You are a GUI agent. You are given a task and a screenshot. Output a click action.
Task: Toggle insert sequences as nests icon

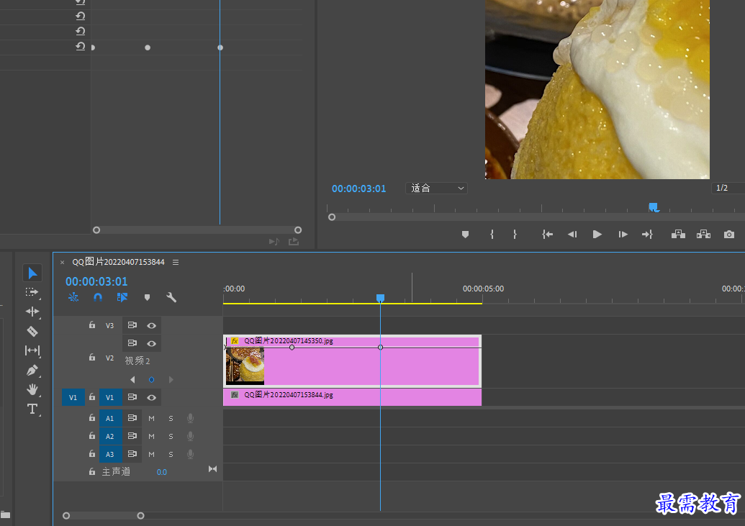pos(73,297)
